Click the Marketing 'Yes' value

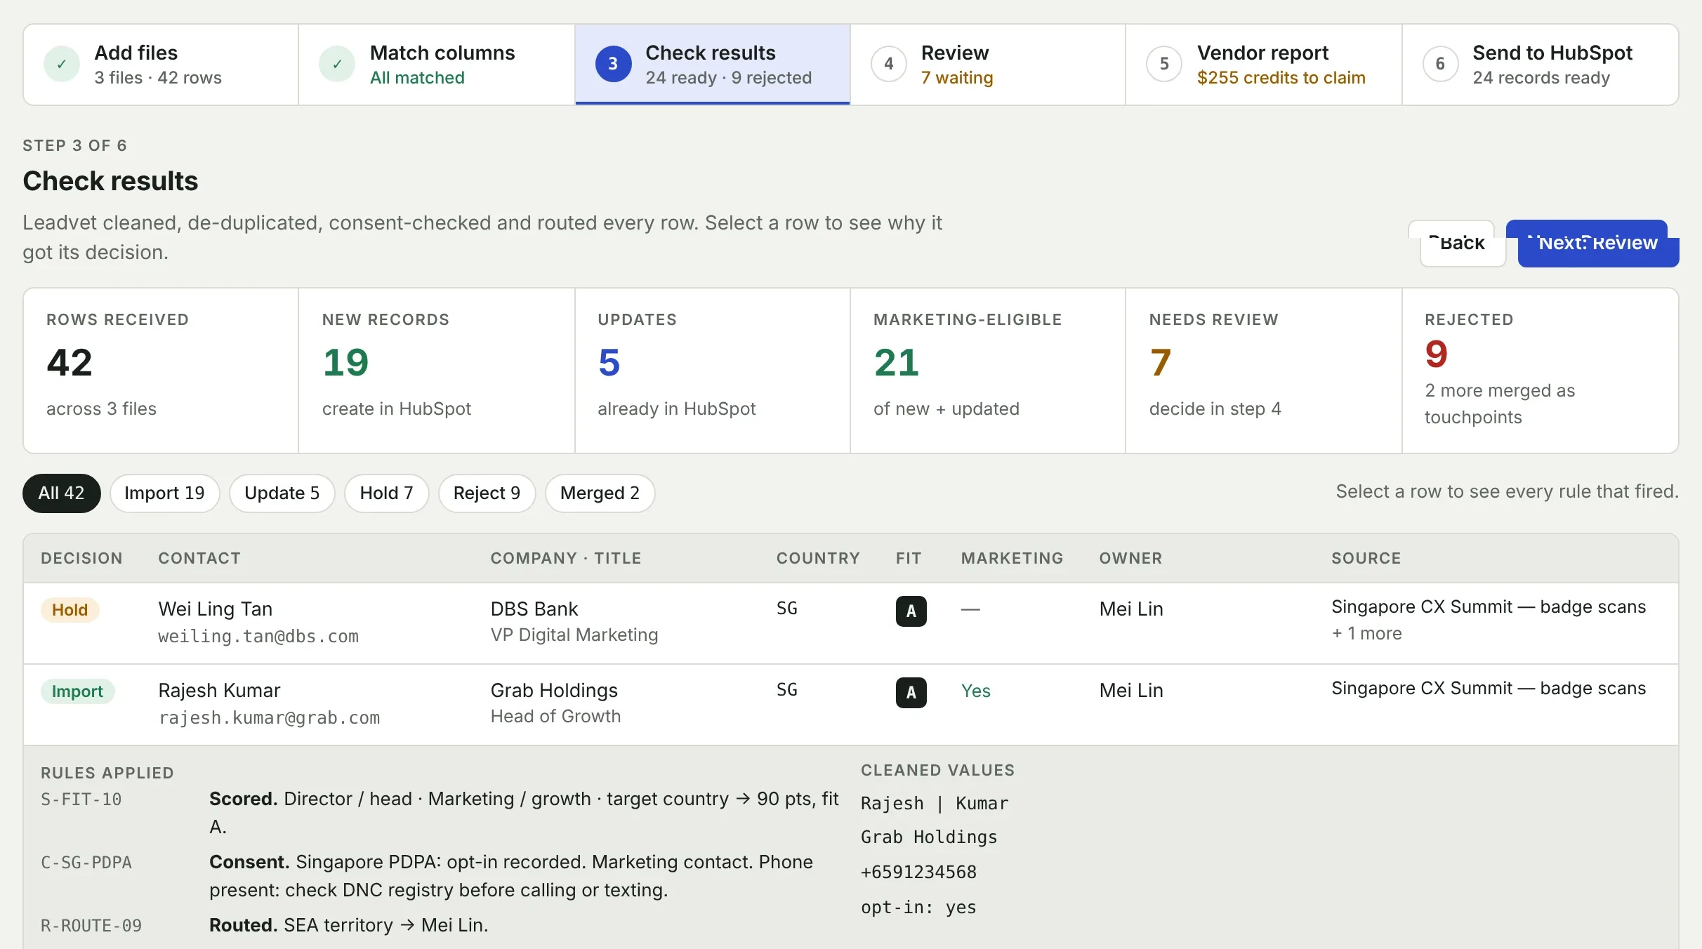(x=975, y=691)
